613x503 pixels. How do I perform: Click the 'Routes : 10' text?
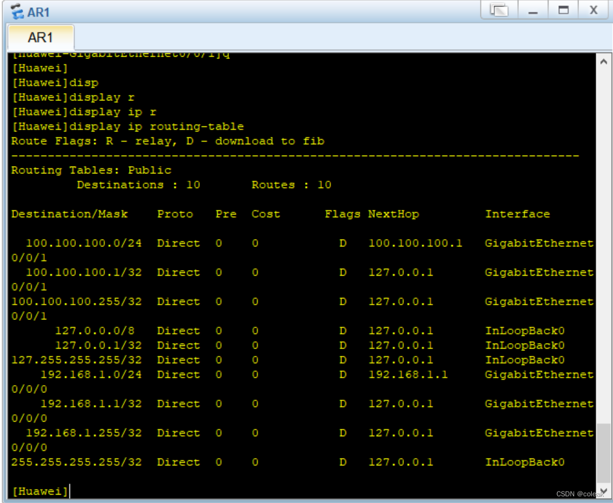click(x=291, y=185)
